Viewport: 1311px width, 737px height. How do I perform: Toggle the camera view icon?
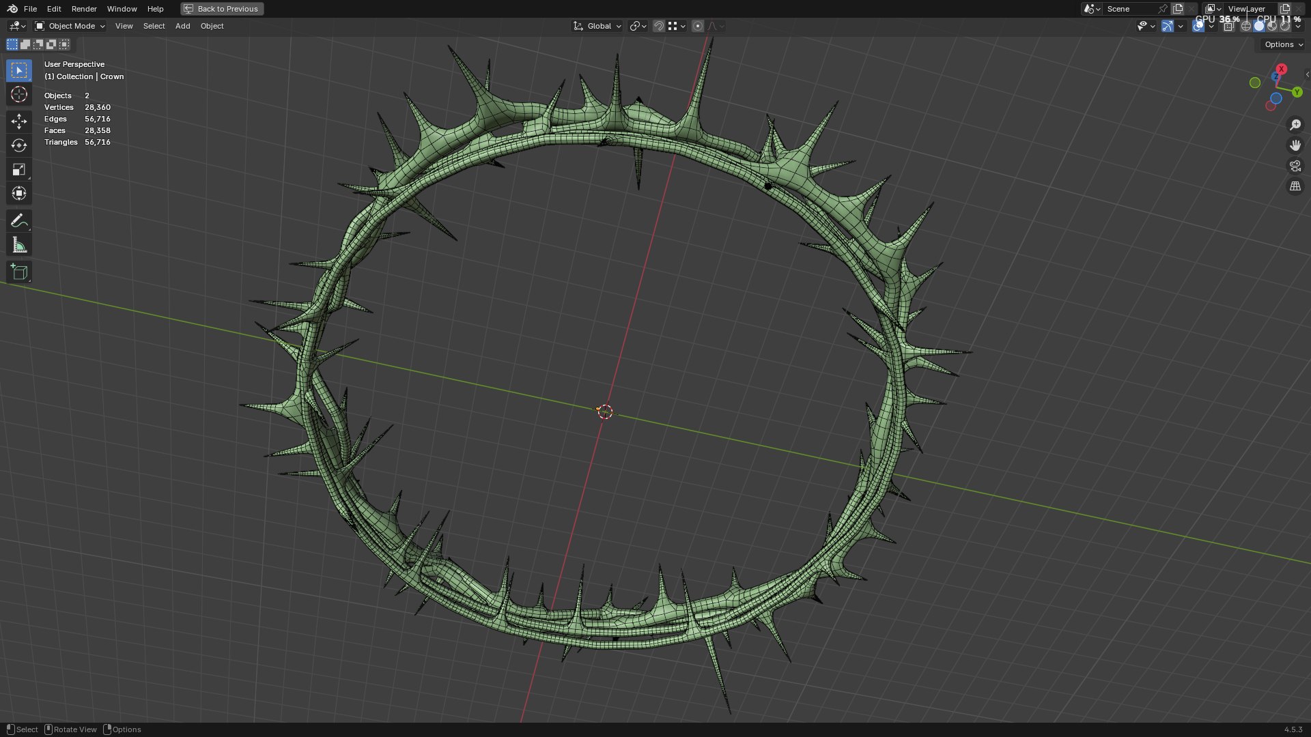(x=1295, y=166)
